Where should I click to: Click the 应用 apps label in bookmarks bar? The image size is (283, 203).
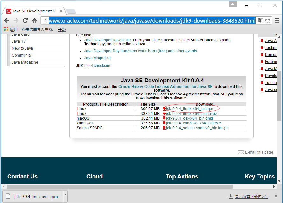click(14, 30)
